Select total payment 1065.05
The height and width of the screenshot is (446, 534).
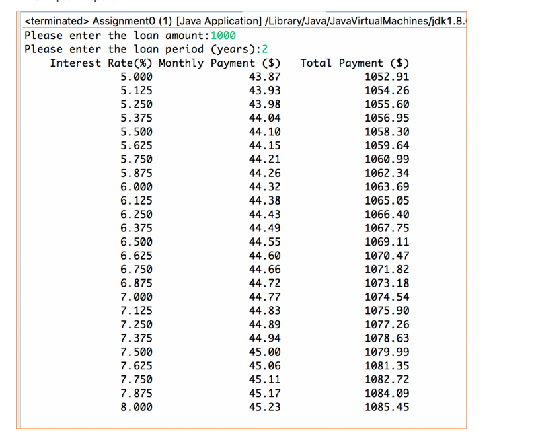tap(387, 200)
